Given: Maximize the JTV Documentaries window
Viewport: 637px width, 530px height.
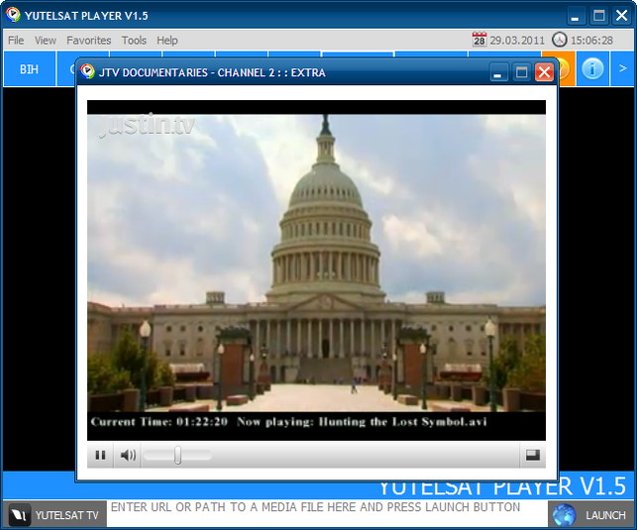Looking at the screenshot, I should 521,72.
